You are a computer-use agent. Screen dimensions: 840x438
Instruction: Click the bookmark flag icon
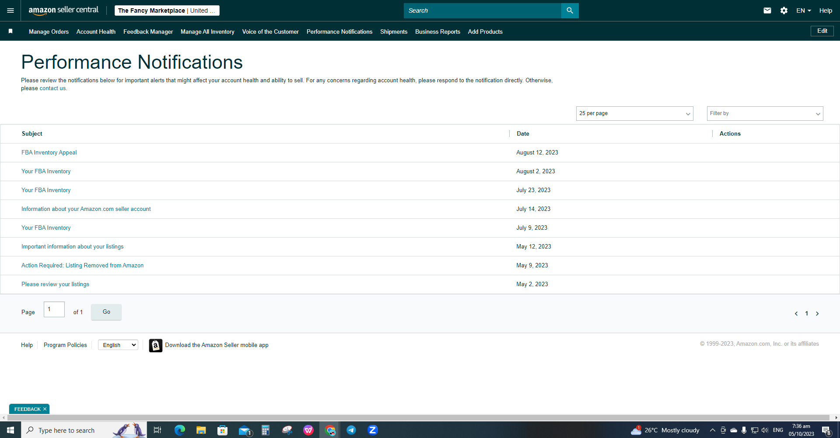[10, 31]
